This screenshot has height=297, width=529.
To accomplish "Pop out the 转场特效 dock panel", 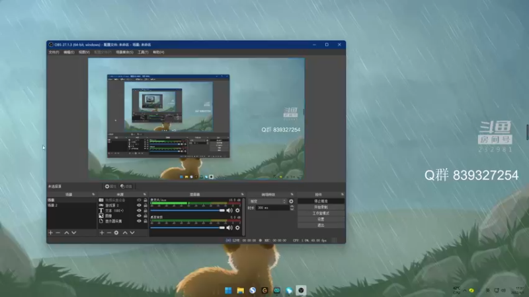I will coord(292,194).
